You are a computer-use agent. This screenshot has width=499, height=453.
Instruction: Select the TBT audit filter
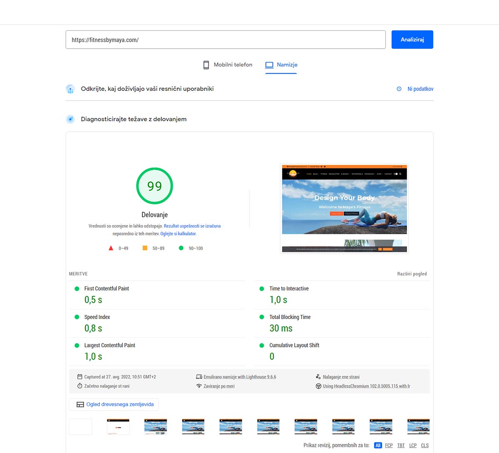[401, 446]
